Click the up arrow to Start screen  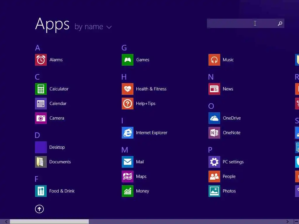coord(39,209)
